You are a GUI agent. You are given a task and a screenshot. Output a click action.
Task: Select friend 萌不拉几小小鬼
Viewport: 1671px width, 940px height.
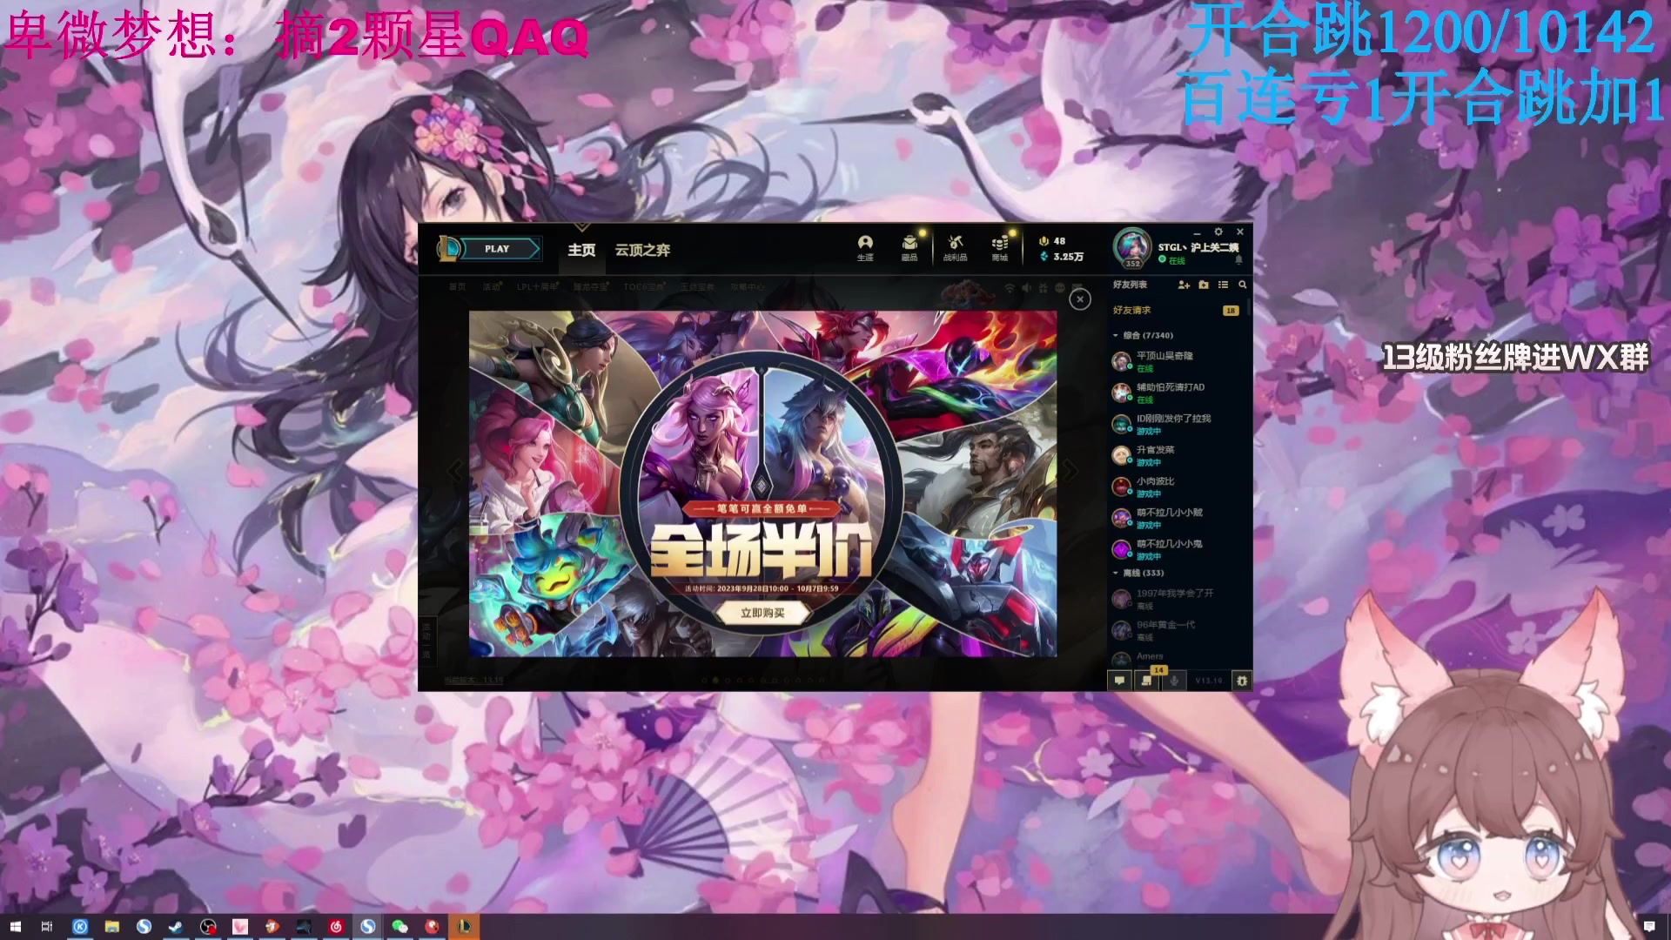click(1178, 549)
